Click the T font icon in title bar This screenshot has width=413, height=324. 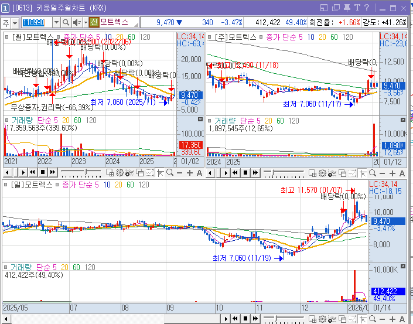point(357,8)
